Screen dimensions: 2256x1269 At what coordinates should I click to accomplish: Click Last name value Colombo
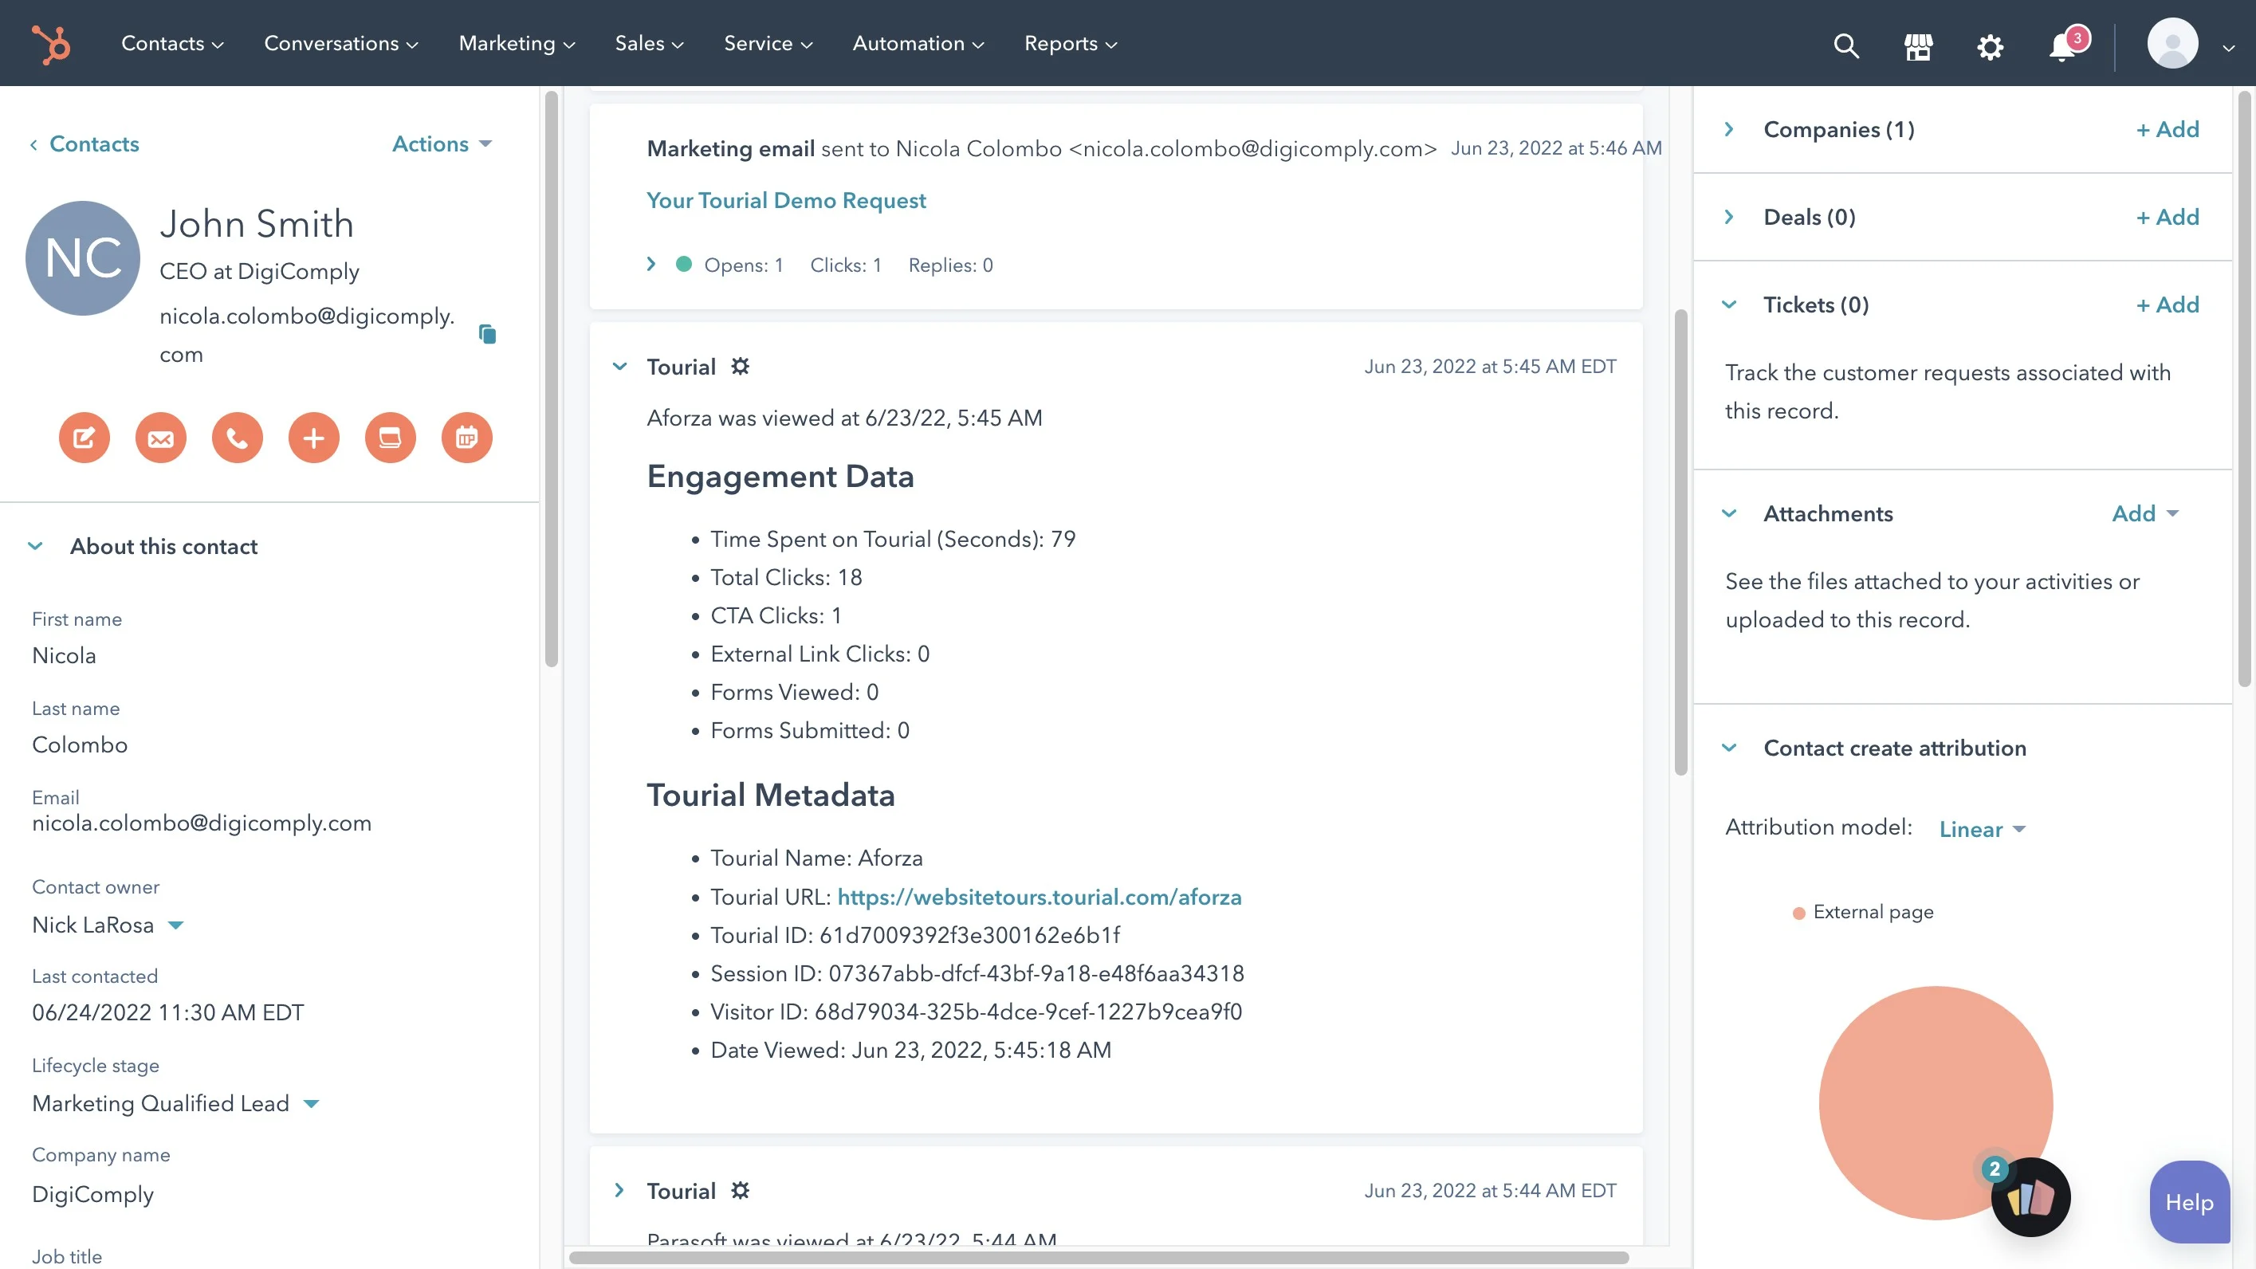pos(80,745)
